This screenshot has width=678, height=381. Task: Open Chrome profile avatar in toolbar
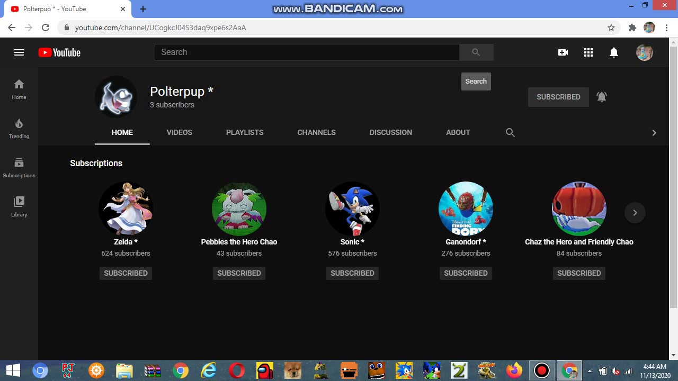point(649,28)
